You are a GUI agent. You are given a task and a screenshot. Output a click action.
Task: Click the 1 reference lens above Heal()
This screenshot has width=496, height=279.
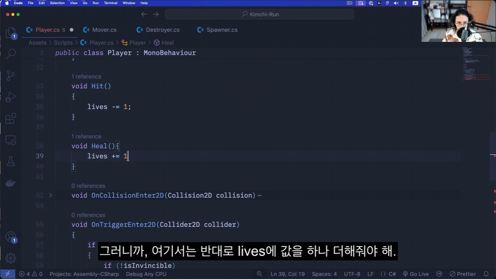[86, 136]
